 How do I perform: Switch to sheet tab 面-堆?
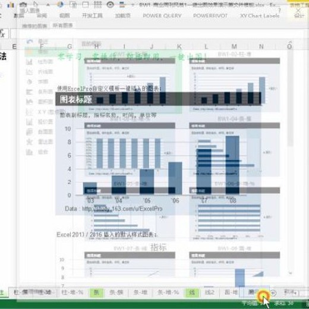pos(231,292)
